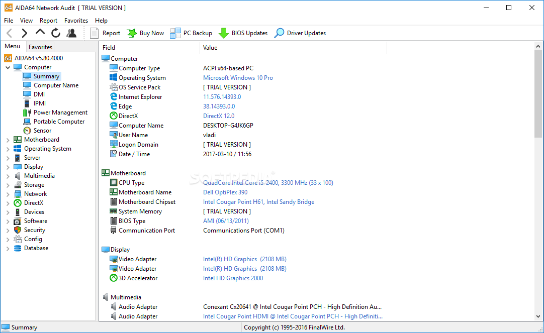The height and width of the screenshot is (333, 544).
Task: Click the AIDA64 v5.80.4000 root node
Action: tap(39, 58)
